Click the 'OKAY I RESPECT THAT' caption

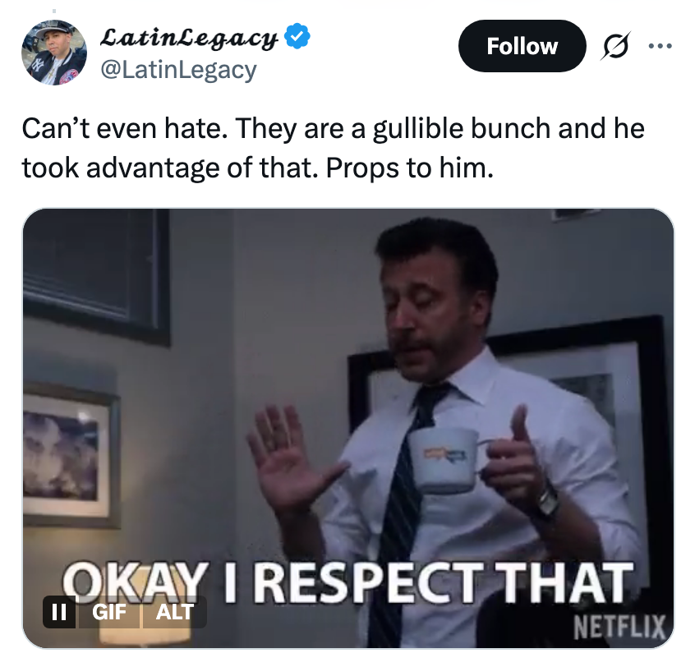(347, 582)
